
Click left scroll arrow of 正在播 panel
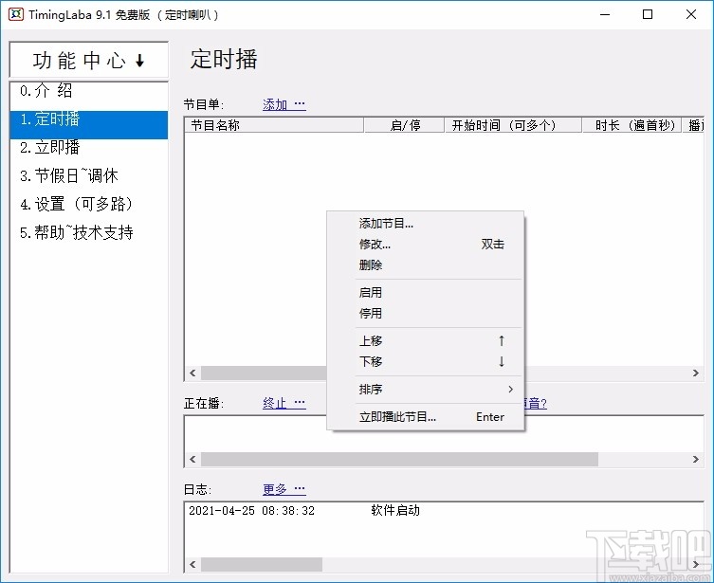pos(192,459)
